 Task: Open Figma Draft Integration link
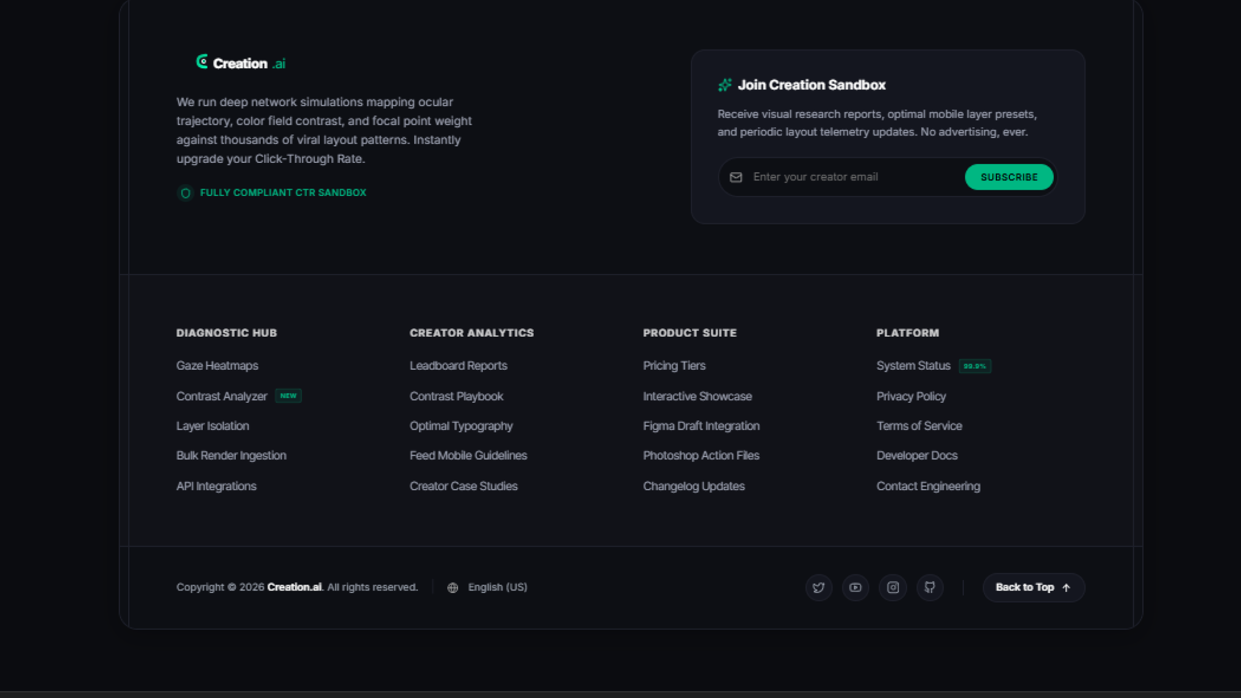[x=701, y=426]
